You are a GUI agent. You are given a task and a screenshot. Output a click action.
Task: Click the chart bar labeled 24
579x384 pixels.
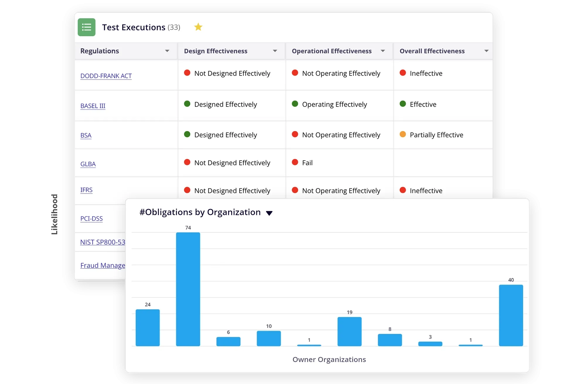click(x=147, y=328)
